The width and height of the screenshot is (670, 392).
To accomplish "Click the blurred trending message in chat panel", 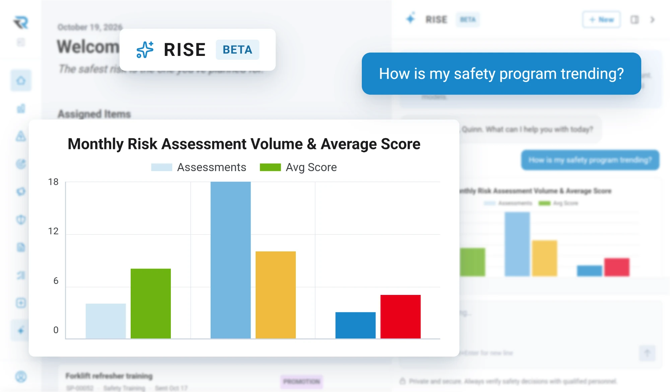I will coord(590,160).
